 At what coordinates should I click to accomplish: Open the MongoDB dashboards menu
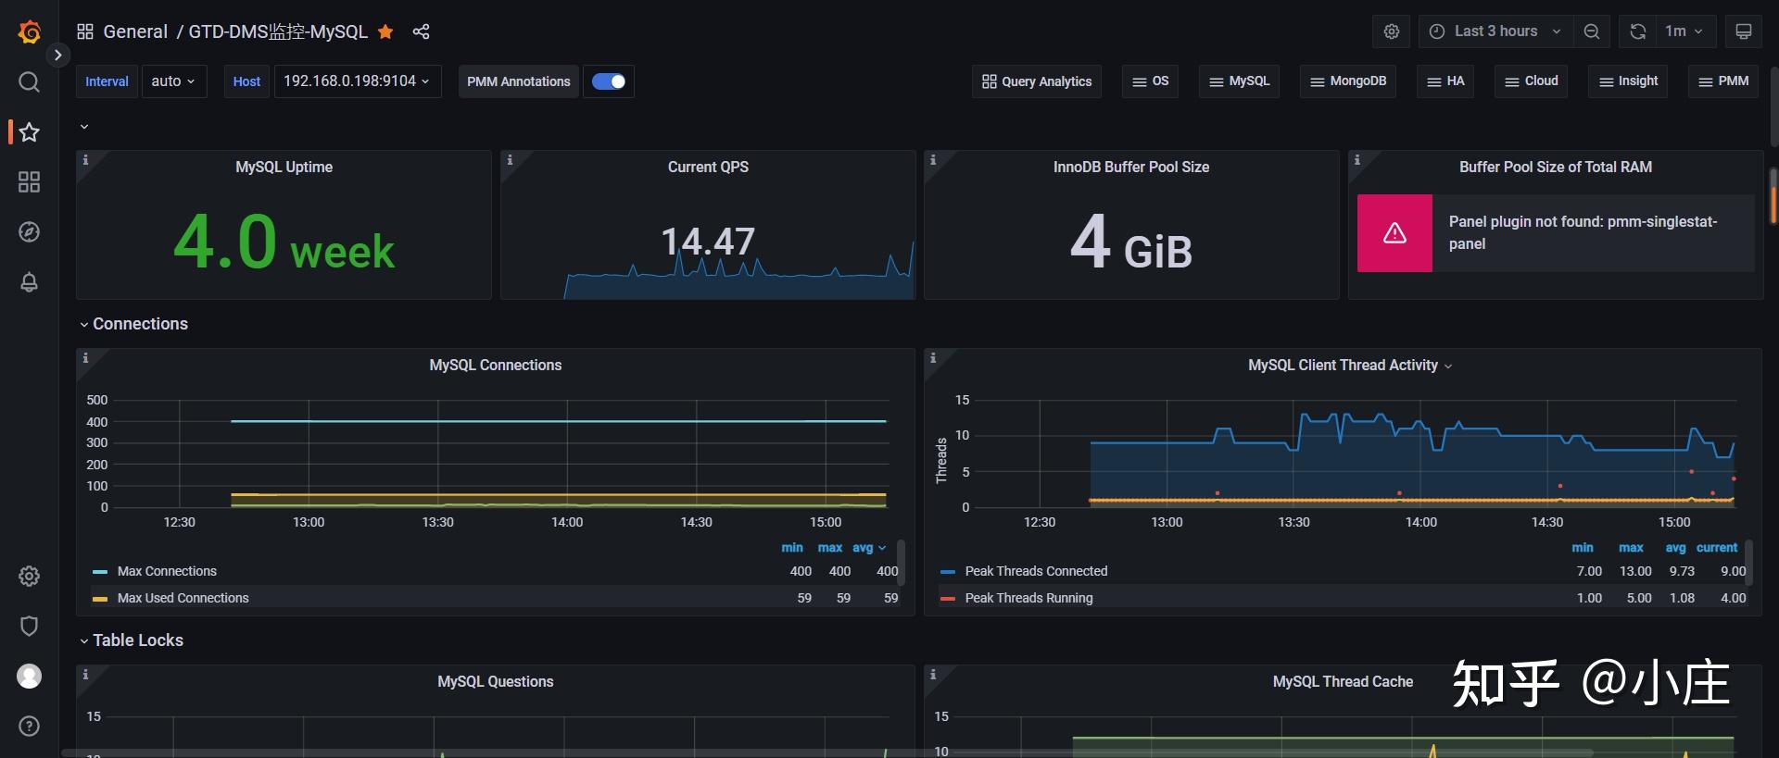pos(1348,81)
